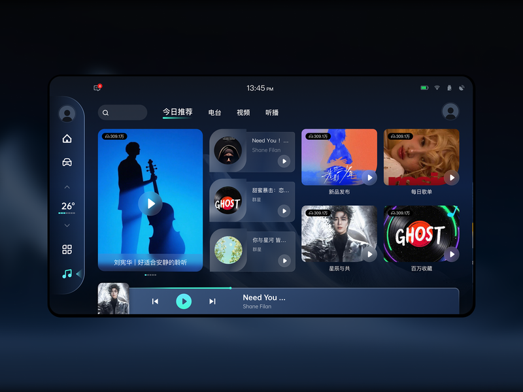This screenshot has height=392, width=523.
Task: Click 星辰与共 label
Action: point(339,269)
